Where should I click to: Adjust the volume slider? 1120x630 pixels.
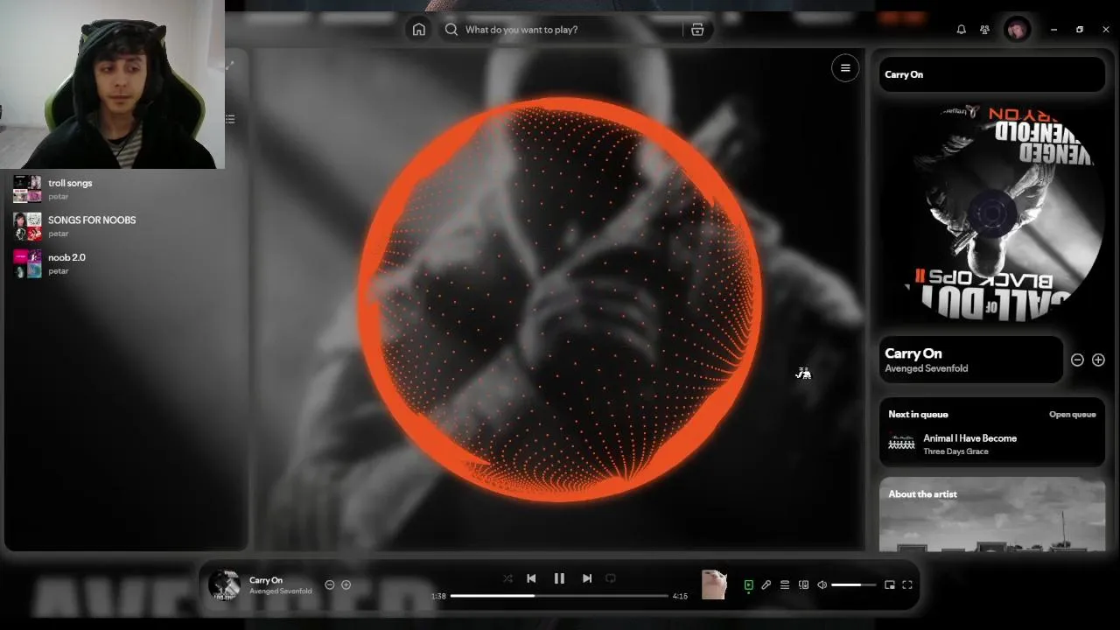853,585
